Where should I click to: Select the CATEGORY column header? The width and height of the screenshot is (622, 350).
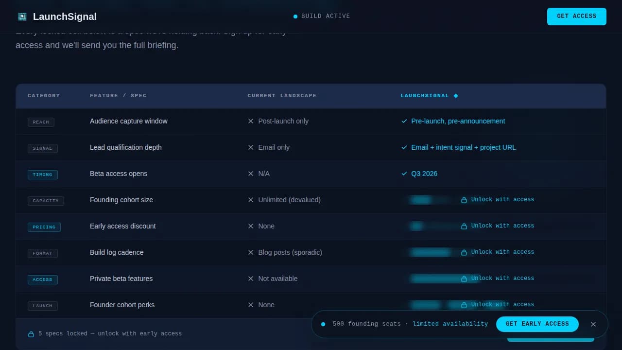pyautogui.click(x=44, y=96)
